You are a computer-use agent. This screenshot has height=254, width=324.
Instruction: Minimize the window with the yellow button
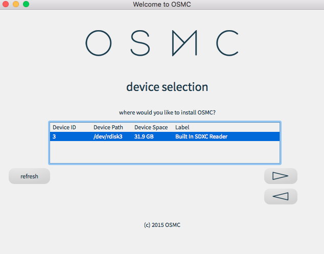(16, 4)
